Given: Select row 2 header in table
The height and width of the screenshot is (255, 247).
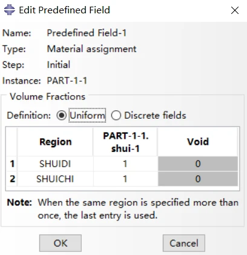Looking at the screenshot, I should (x=12, y=179).
